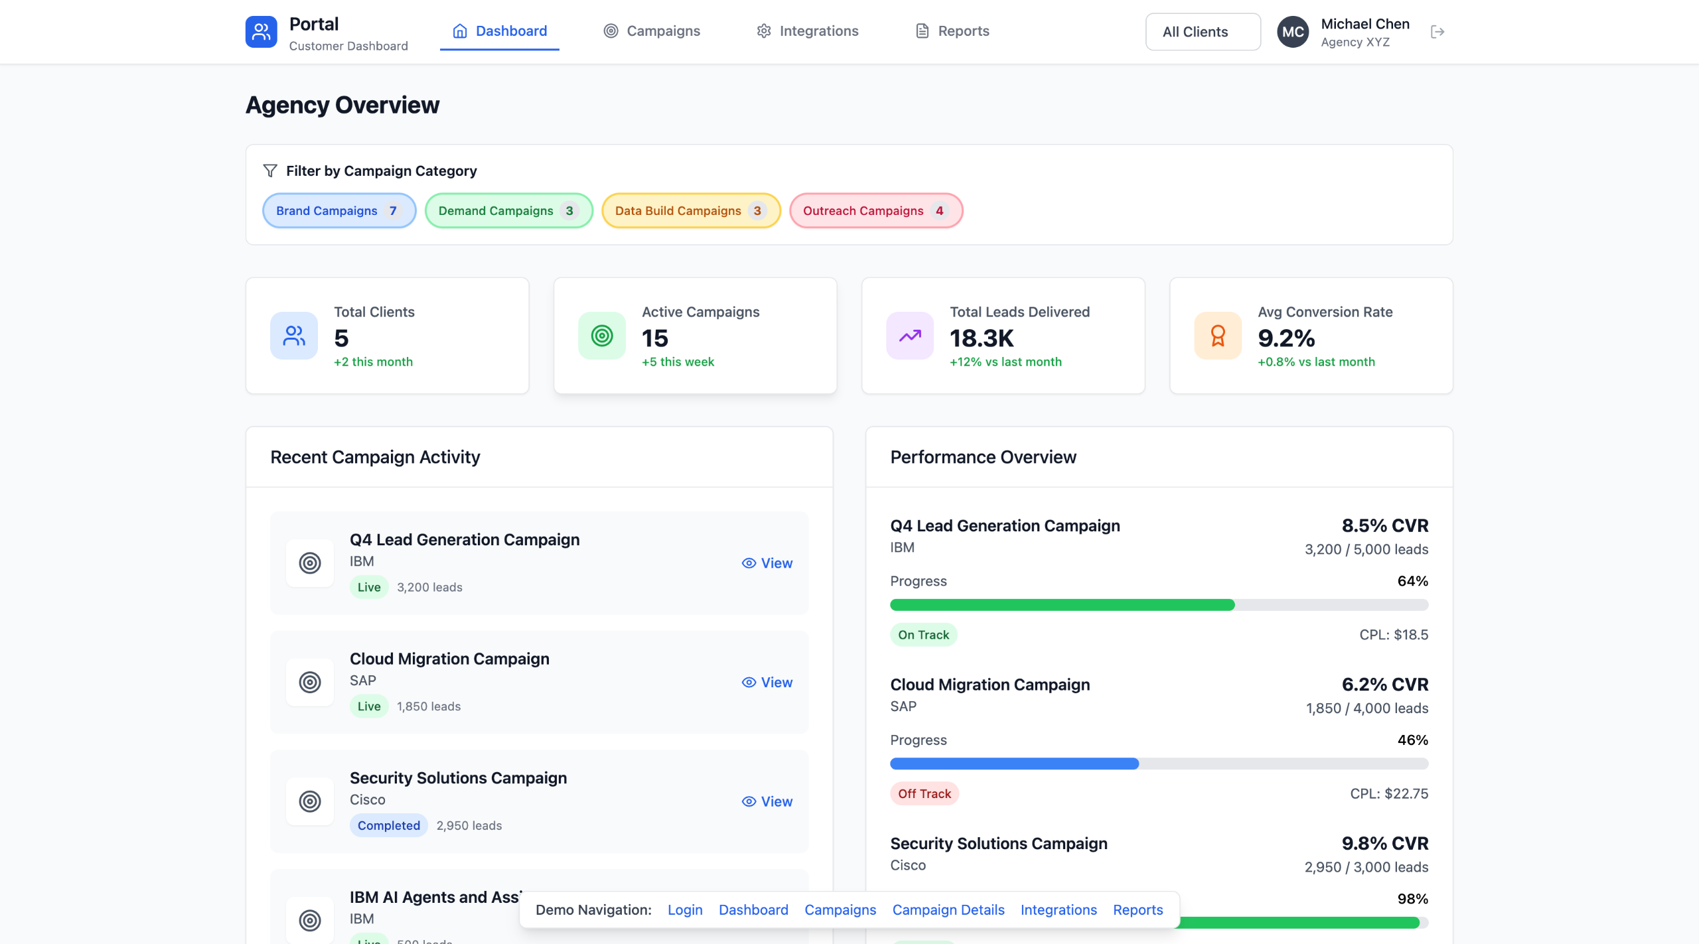Click the Portal logo icon
Viewport: 1699px width, 944px height.
(261, 32)
